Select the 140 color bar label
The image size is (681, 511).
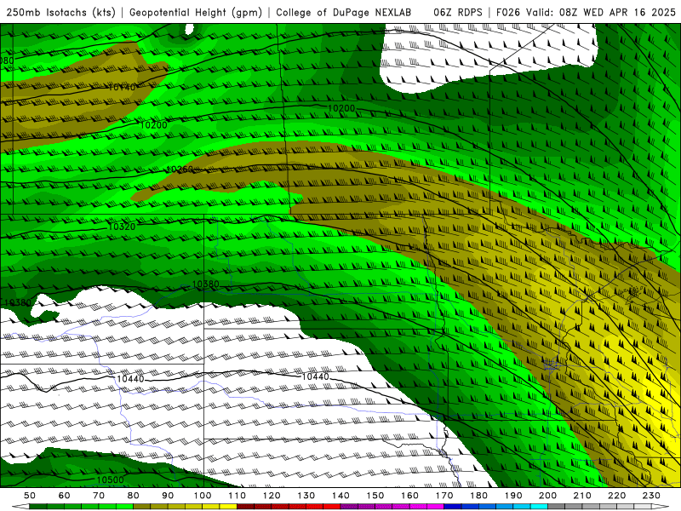click(x=340, y=496)
